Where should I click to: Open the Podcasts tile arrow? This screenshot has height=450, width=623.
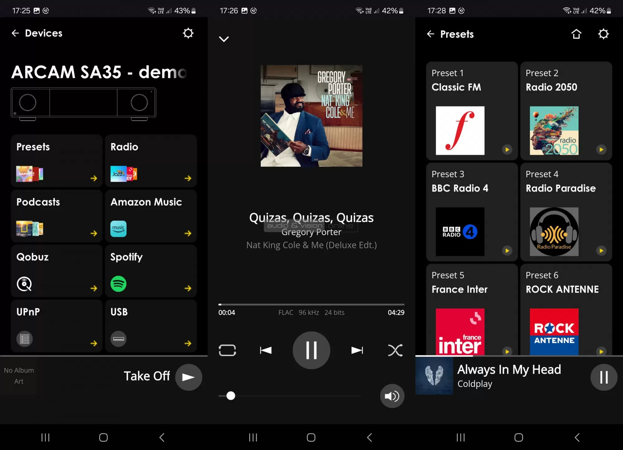tap(94, 233)
